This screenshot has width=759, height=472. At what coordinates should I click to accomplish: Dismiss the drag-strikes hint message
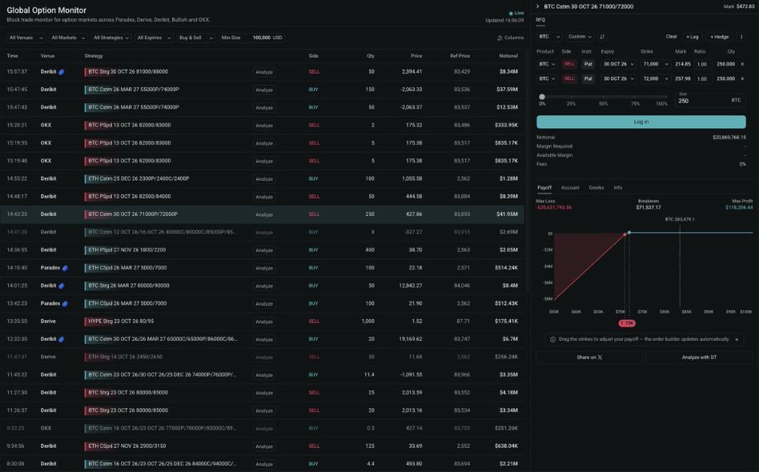point(737,339)
